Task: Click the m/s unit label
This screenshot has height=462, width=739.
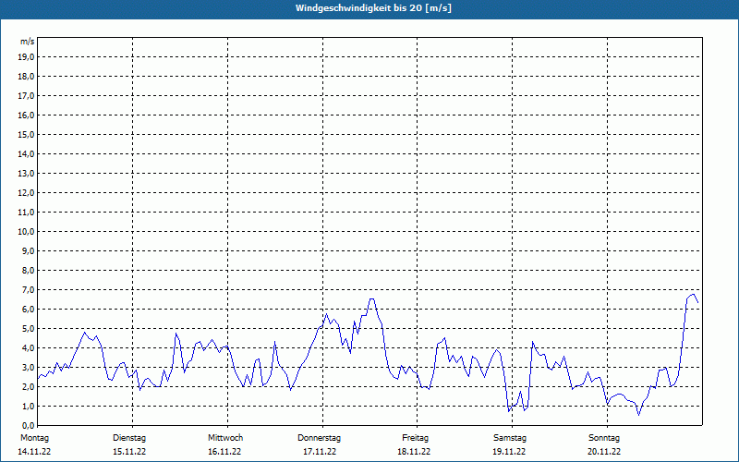Action: 28,43
